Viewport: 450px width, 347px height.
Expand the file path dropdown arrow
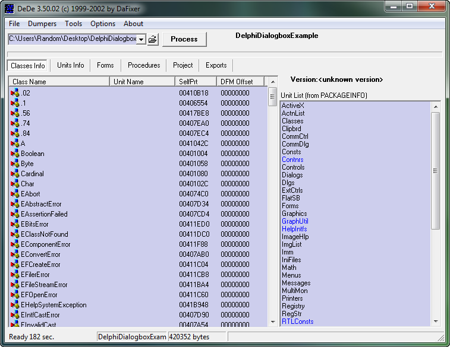pos(141,39)
